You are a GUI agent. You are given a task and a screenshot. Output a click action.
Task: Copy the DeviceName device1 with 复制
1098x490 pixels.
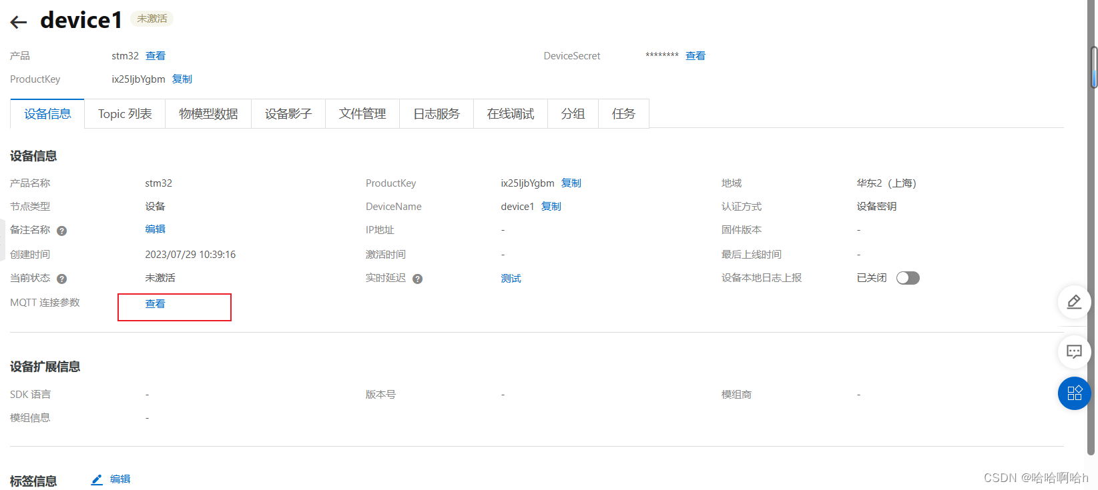point(551,207)
